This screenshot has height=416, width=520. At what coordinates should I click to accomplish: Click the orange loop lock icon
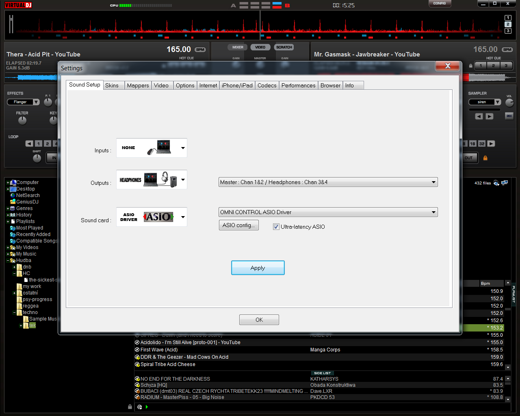click(x=485, y=158)
